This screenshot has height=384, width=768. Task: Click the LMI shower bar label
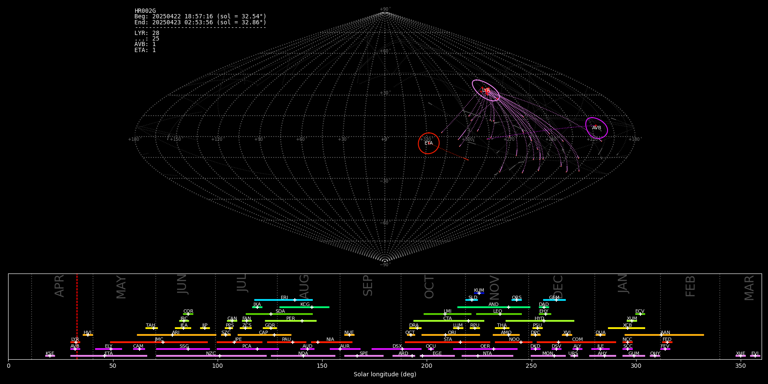tap(448, 311)
